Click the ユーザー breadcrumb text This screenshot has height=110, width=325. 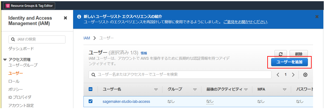click(x=106, y=38)
